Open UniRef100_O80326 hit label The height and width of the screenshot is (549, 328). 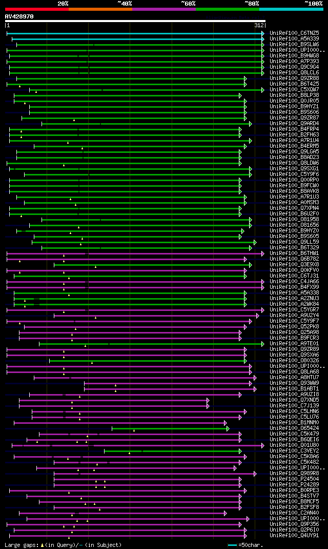click(294, 361)
